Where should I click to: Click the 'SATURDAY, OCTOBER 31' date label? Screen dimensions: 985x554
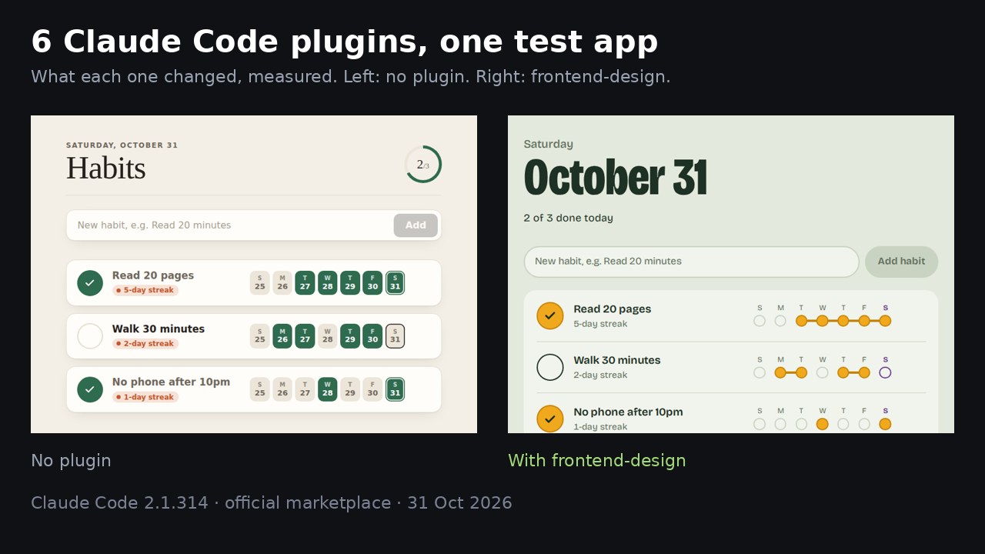[x=122, y=145]
